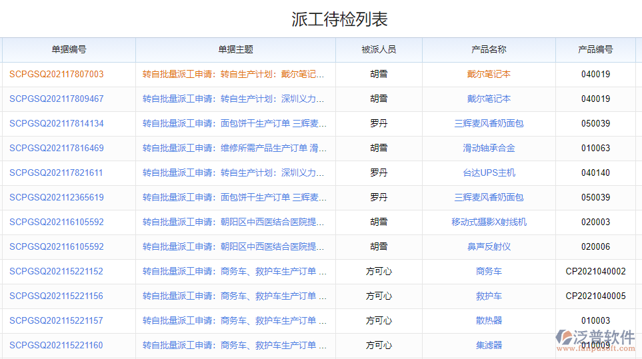This screenshot has width=642, height=359.
Task: Select product code 010003
Action: coord(595,320)
